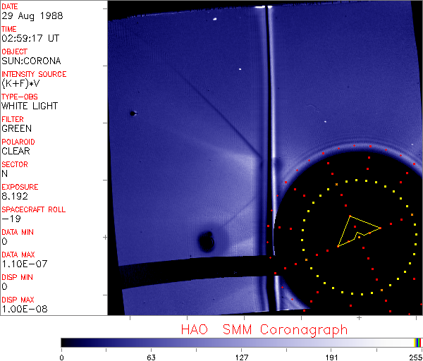Click the color bar label 191
The image size is (423, 361).
[x=331, y=356]
